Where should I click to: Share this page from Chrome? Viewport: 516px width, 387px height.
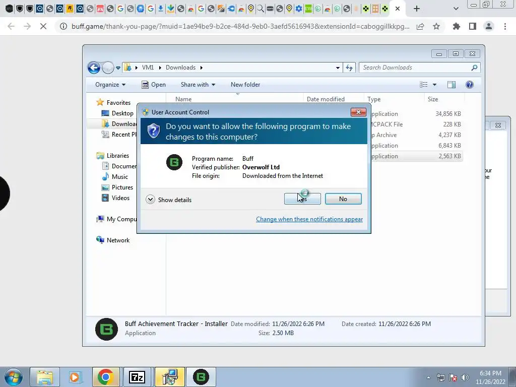pyautogui.click(x=420, y=26)
